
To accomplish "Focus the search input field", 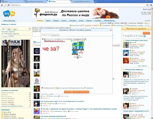I will click(133, 33).
